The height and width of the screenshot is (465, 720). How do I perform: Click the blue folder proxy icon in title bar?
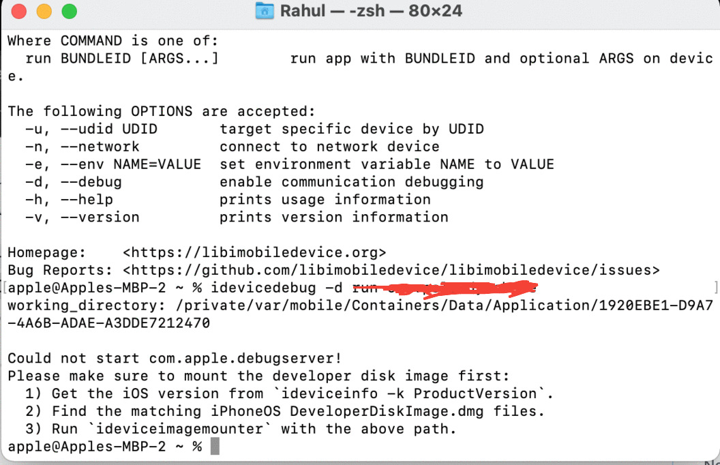(x=264, y=10)
